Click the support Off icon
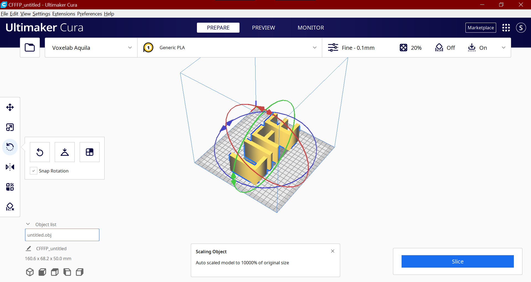 [x=439, y=48]
